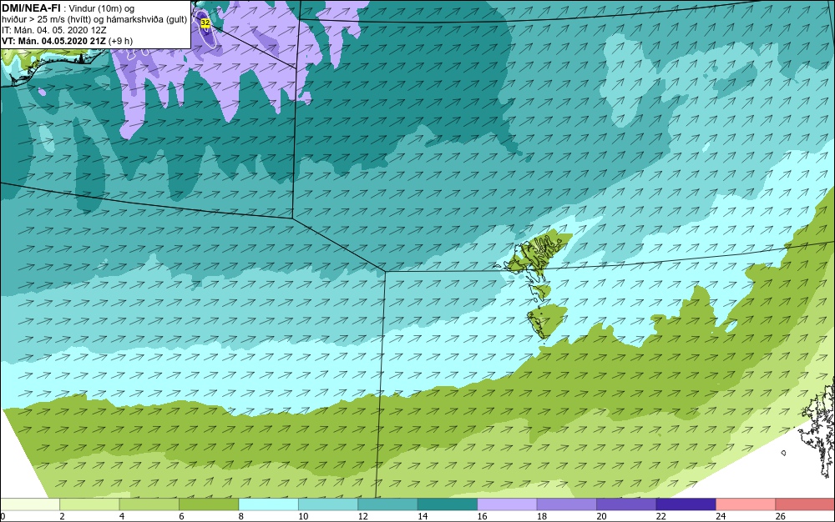Screen dimensions: 835x522
Task: Click the legend scale number '8'
Action: pos(240,516)
